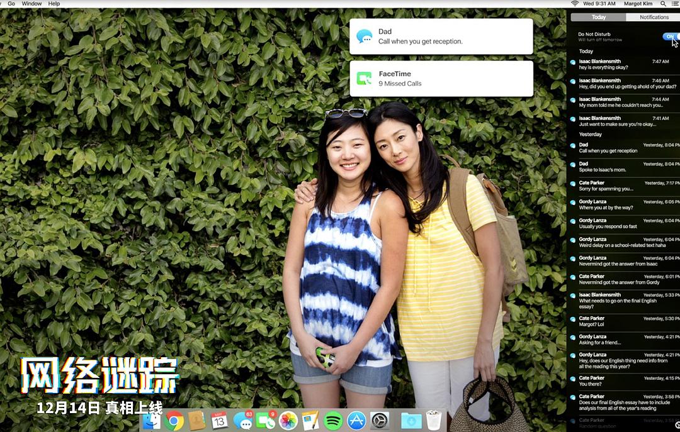
Task: Launch Finder from the dock
Action: (x=152, y=421)
